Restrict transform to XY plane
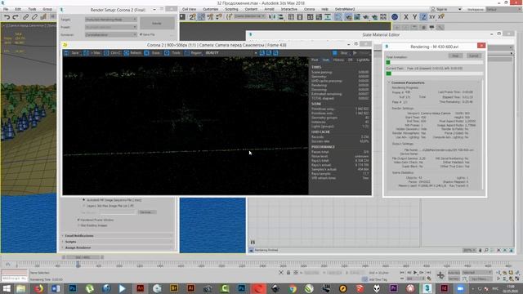Image resolution: width=523 pixels, height=294 pixels. coord(432,16)
